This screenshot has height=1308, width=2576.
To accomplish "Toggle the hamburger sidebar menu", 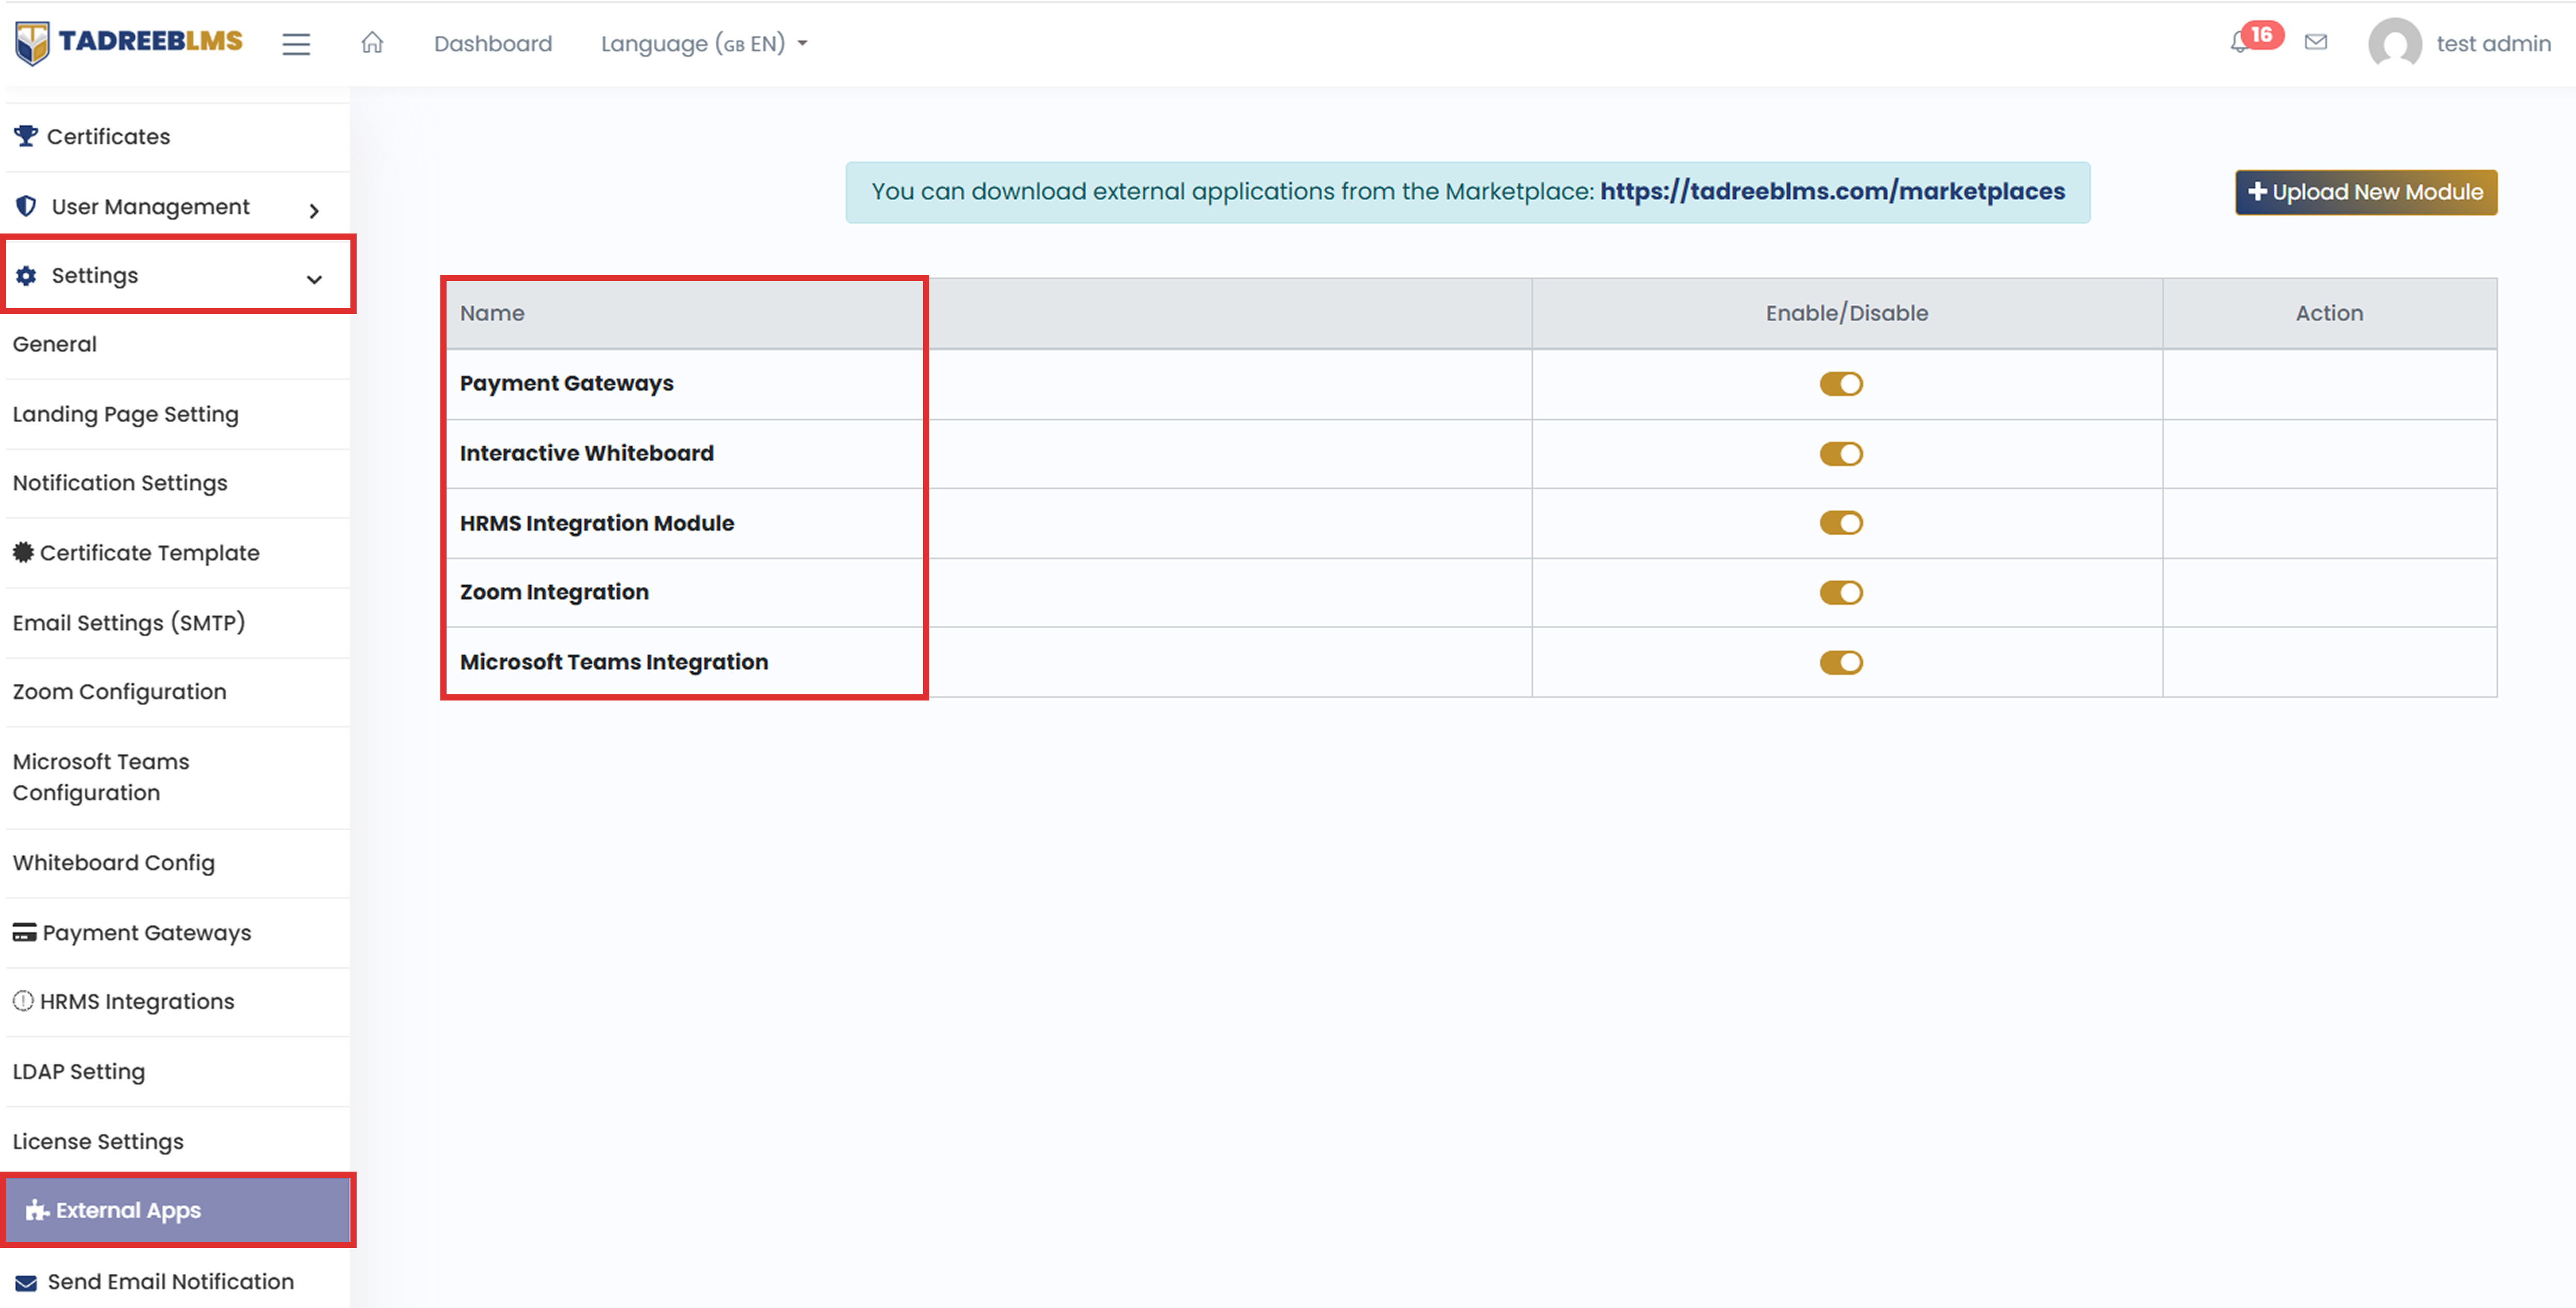I will pos(296,44).
